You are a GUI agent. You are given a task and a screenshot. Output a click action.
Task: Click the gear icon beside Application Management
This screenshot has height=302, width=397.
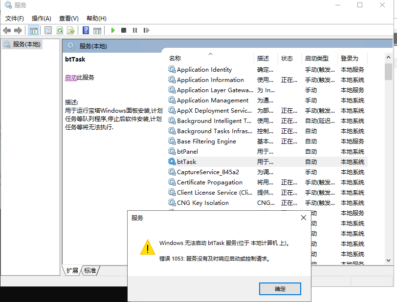(172, 101)
